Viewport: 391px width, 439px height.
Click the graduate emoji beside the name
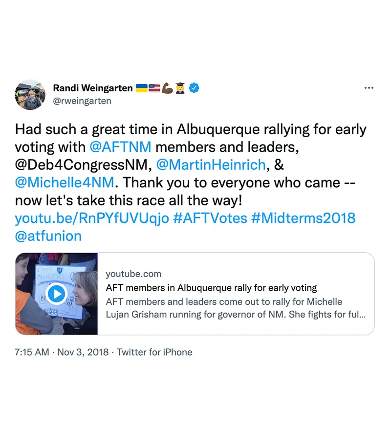(180, 88)
